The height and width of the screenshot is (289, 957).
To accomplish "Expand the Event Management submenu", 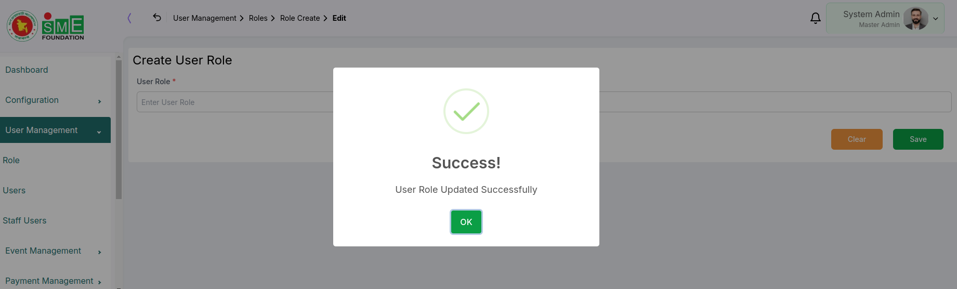I will 99,252.
